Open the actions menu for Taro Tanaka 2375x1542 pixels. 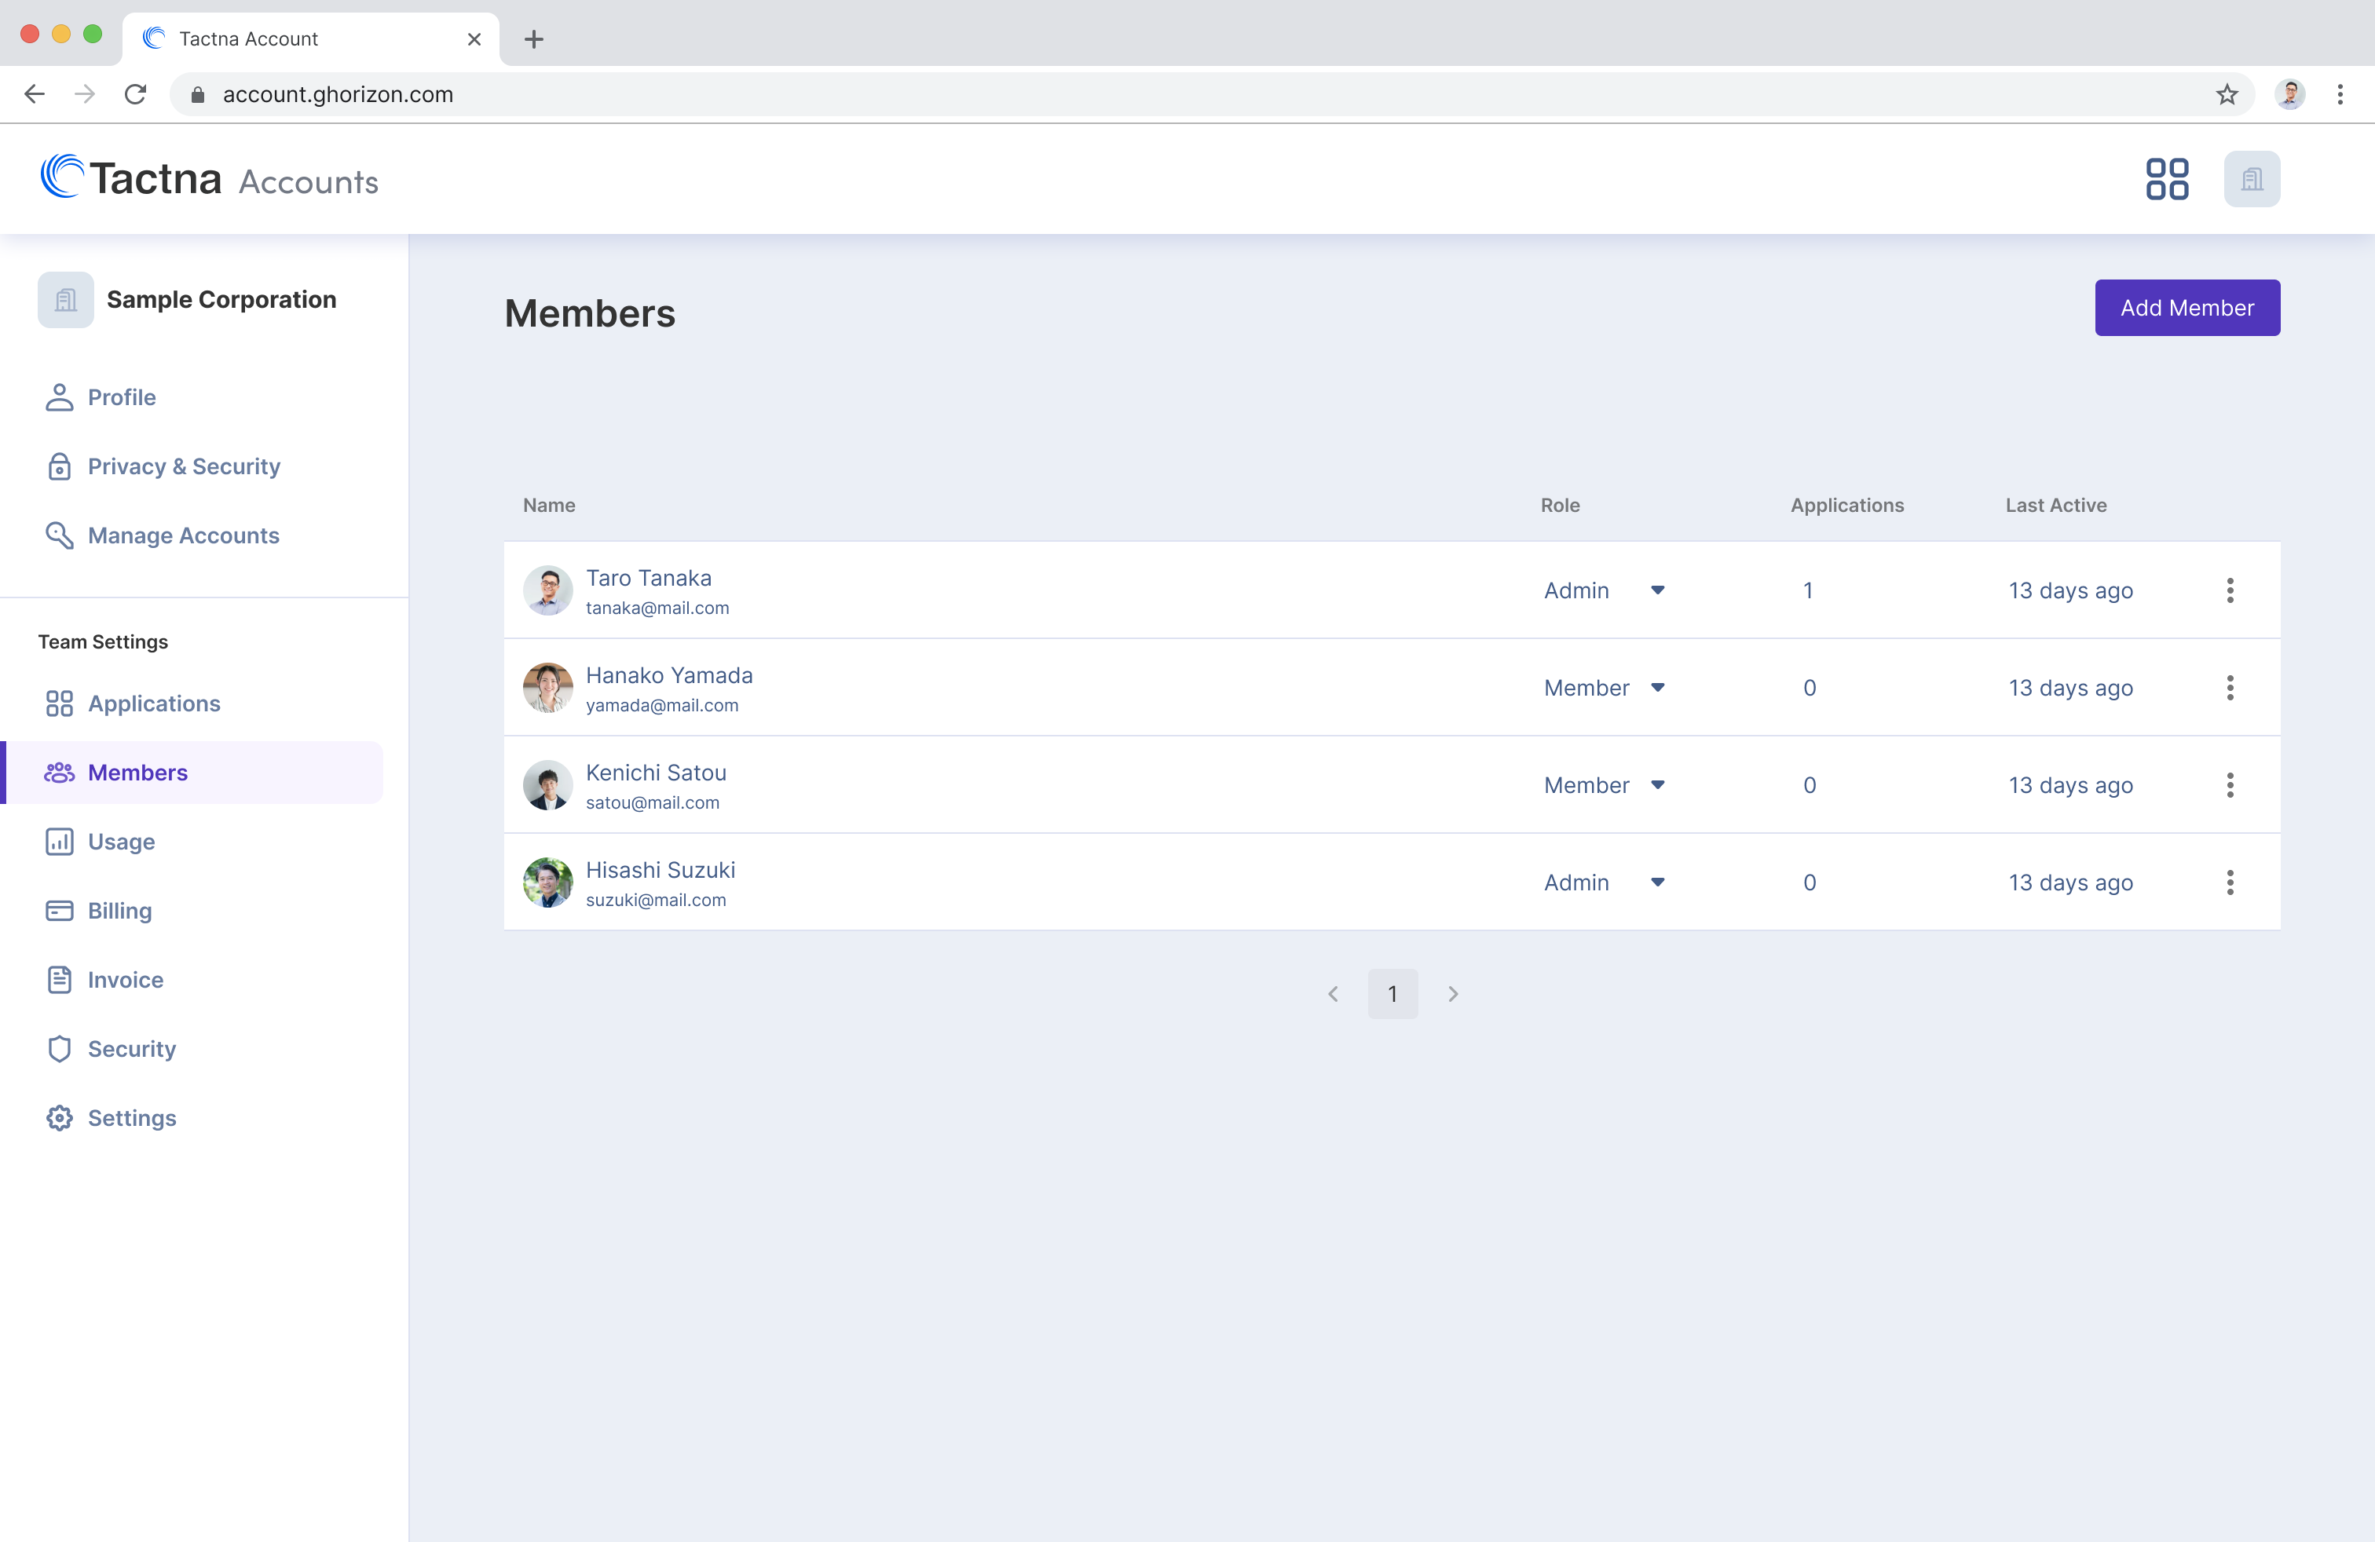[x=2230, y=590]
